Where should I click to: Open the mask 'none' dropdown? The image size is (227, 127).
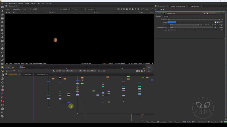[x=184, y=25]
